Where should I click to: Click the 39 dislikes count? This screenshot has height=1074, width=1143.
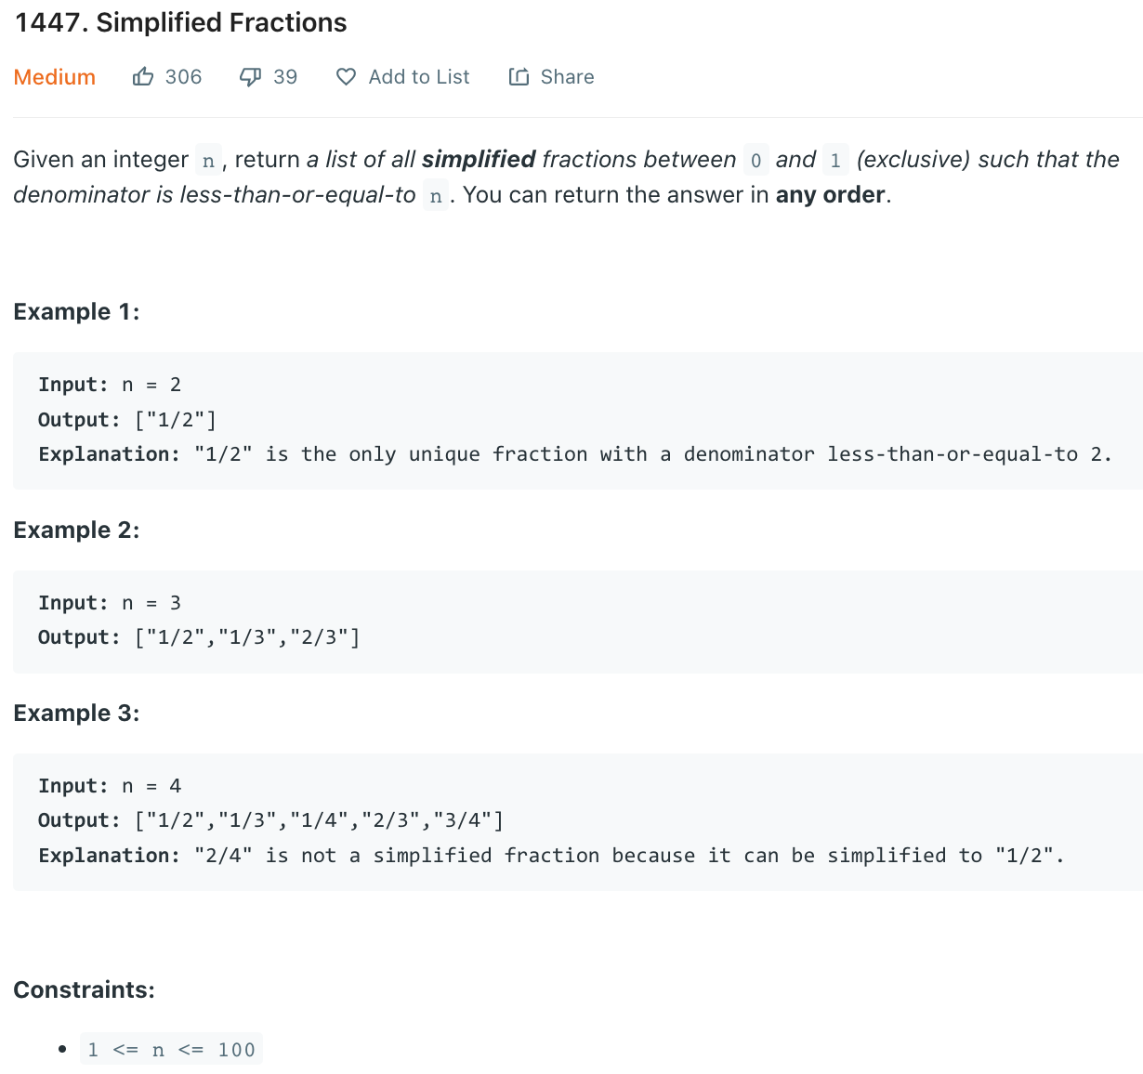[x=285, y=77]
